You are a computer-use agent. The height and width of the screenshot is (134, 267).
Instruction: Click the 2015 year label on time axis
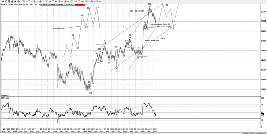point(15,131)
